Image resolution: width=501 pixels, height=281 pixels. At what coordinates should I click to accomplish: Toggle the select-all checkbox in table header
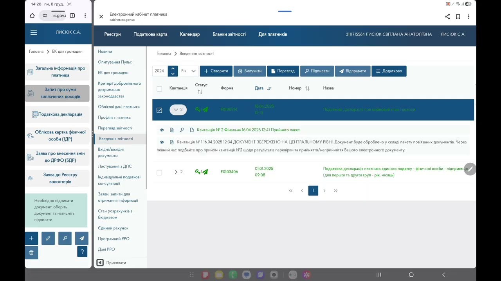[159, 89]
